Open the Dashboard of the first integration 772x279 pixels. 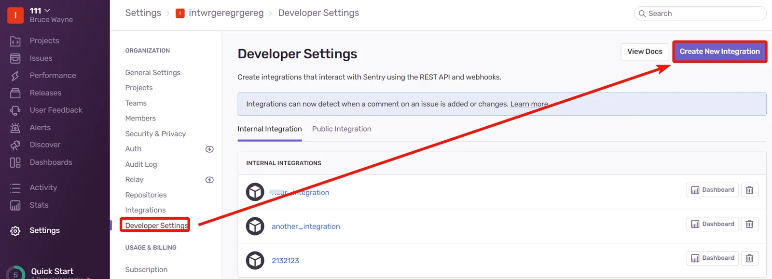click(713, 190)
